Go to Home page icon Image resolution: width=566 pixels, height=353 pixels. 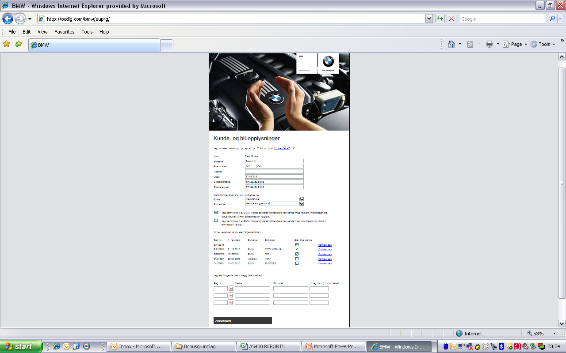tap(451, 44)
